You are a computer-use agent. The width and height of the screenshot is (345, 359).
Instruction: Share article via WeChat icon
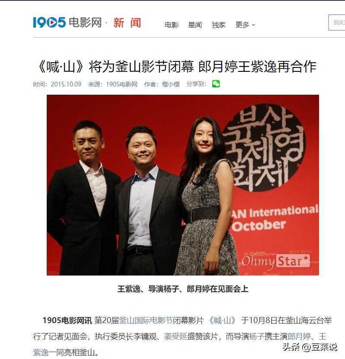[x=216, y=84]
